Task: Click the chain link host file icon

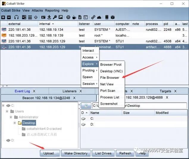Action: point(93,17)
